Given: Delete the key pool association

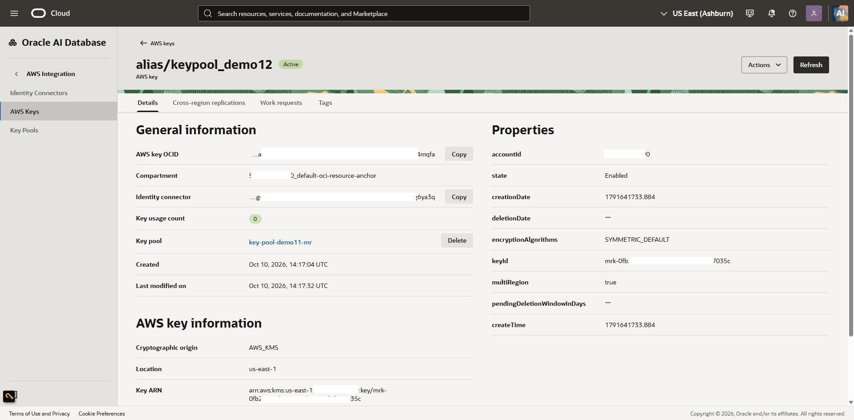Looking at the screenshot, I should pos(457,240).
